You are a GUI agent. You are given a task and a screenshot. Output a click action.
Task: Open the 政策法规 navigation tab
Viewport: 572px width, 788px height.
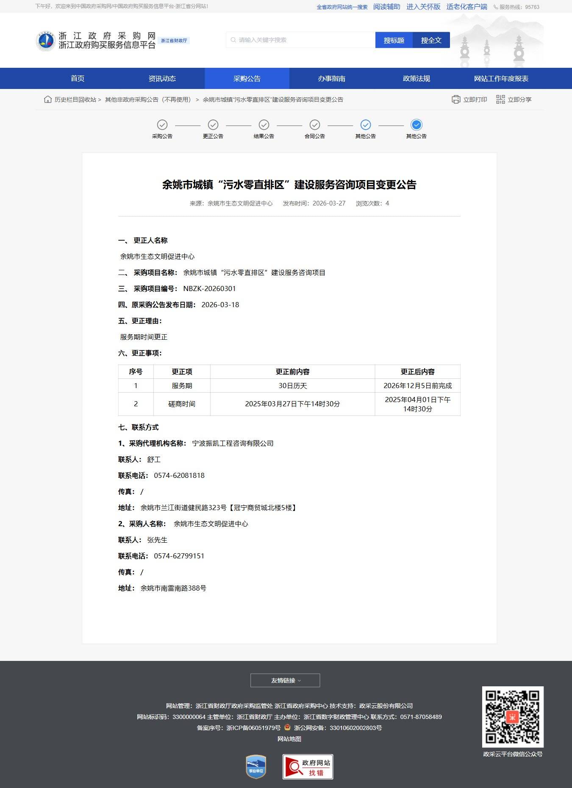pyautogui.click(x=416, y=78)
